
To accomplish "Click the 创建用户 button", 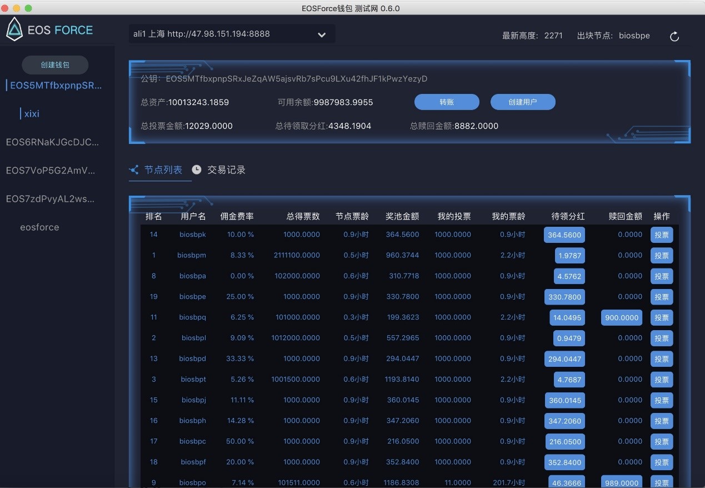I will pos(523,102).
